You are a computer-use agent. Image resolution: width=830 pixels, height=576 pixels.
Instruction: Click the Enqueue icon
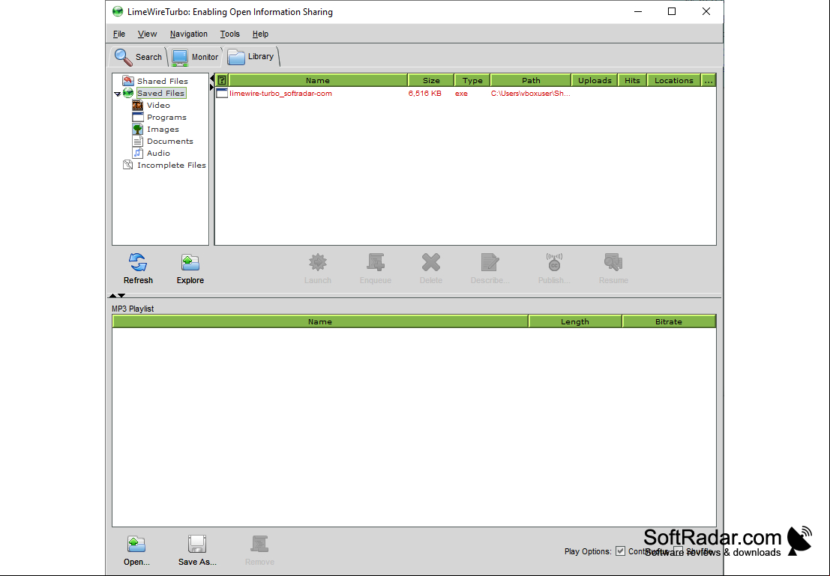(x=376, y=262)
